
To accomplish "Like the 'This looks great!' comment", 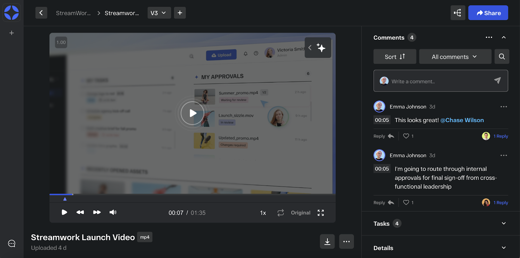I will (x=406, y=136).
